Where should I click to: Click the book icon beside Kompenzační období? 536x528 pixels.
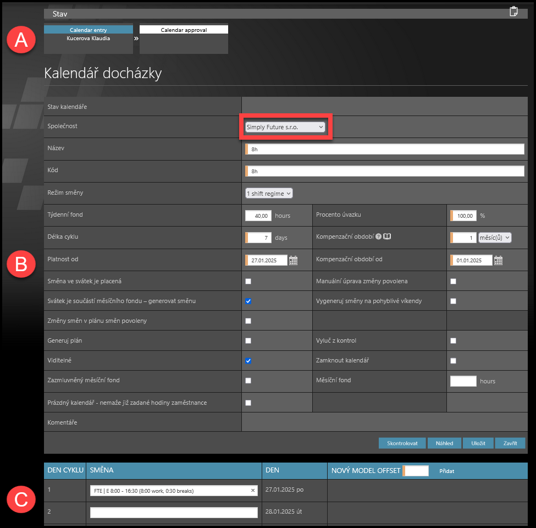[x=387, y=237]
